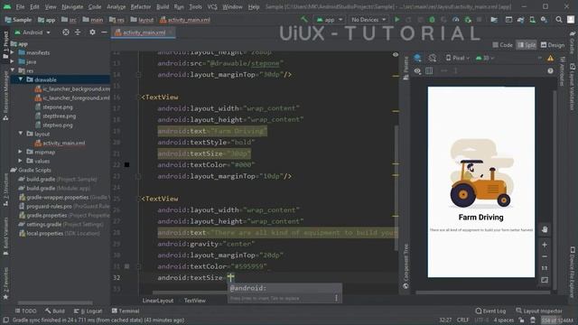Image resolution: width=578 pixels, height=325 pixels.
Task: Open the TODO tool window
Action: point(26,311)
